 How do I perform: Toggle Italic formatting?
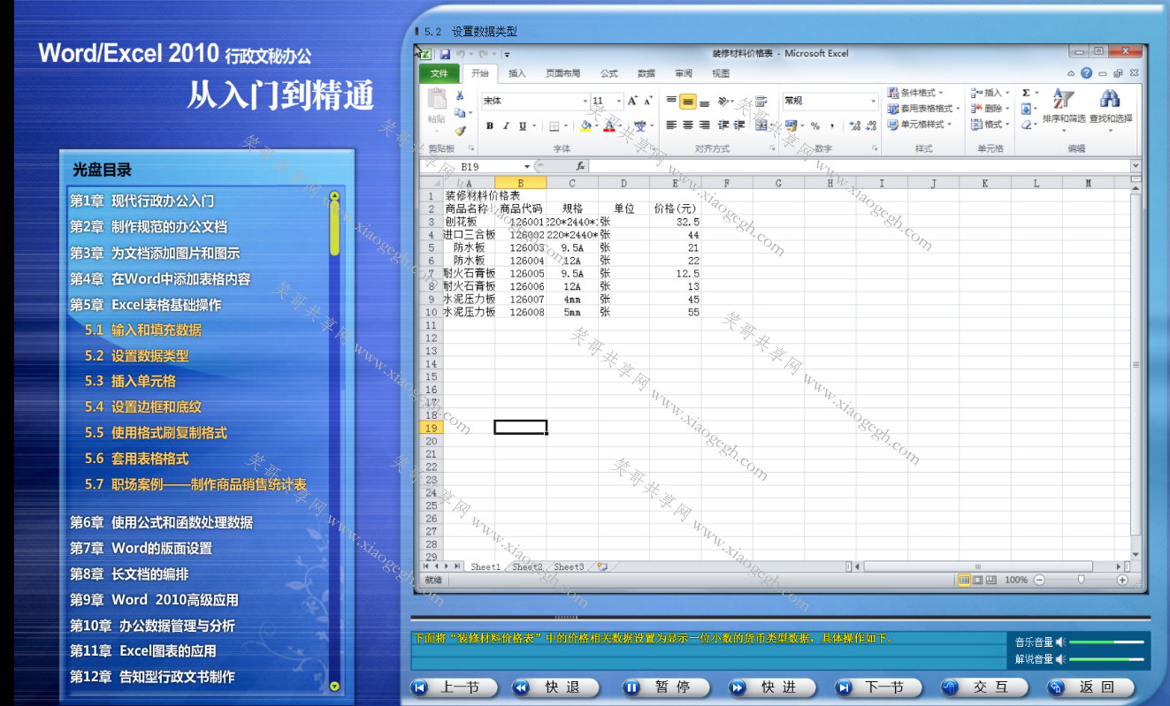(506, 126)
